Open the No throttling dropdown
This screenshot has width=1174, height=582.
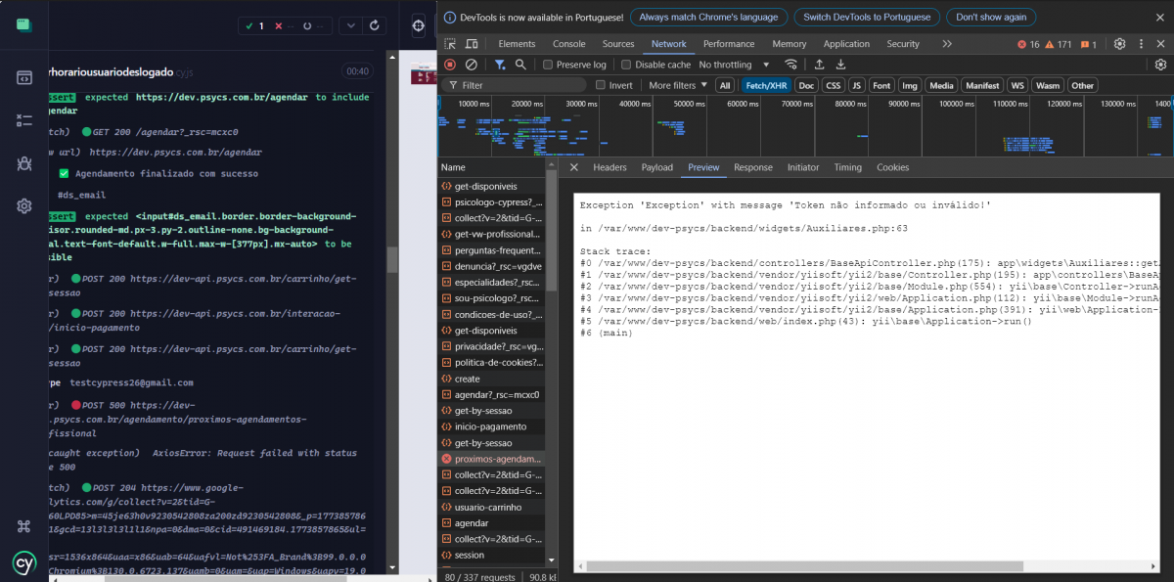(x=732, y=65)
